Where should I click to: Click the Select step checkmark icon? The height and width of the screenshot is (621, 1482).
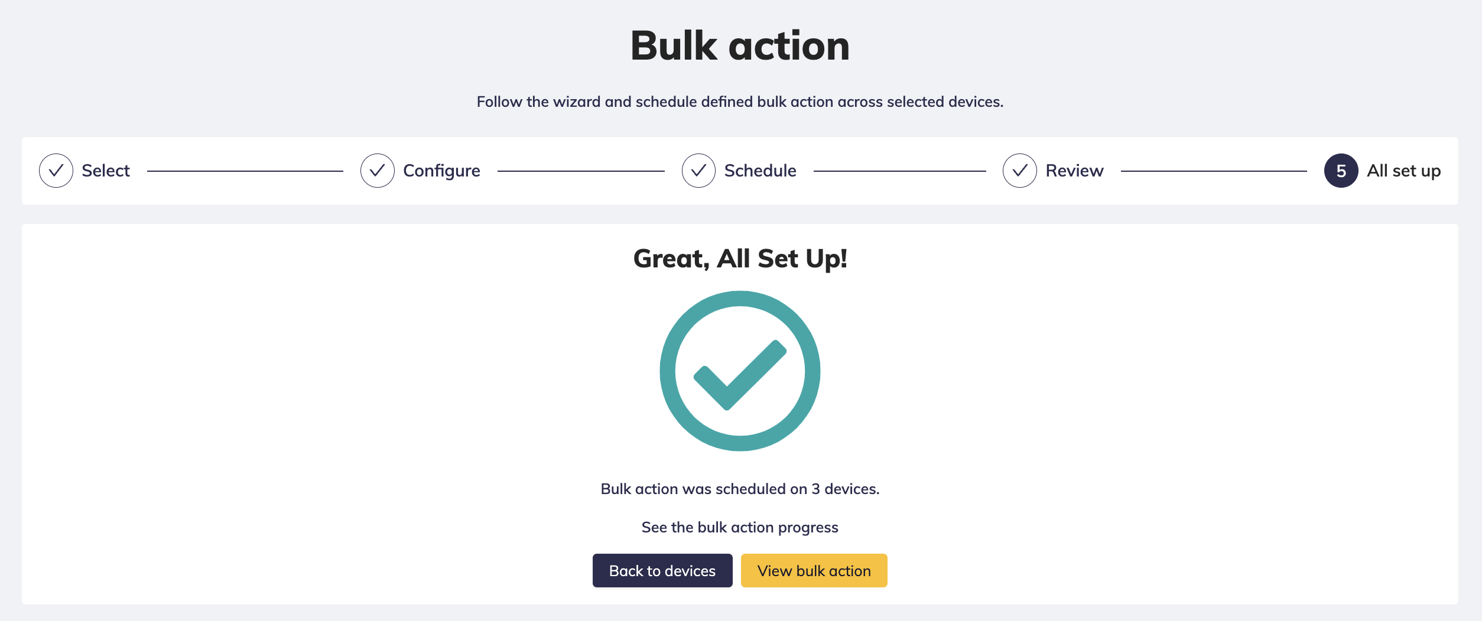[x=56, y=171]
